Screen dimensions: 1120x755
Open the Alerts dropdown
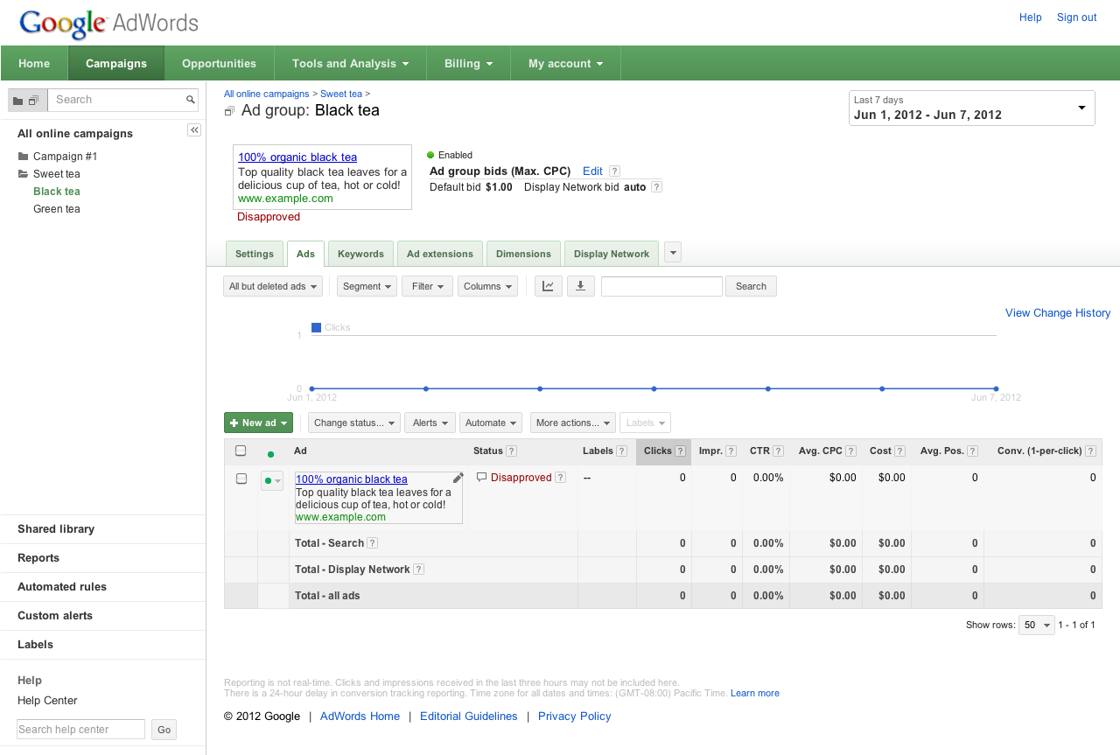click(x=430, y=423)
